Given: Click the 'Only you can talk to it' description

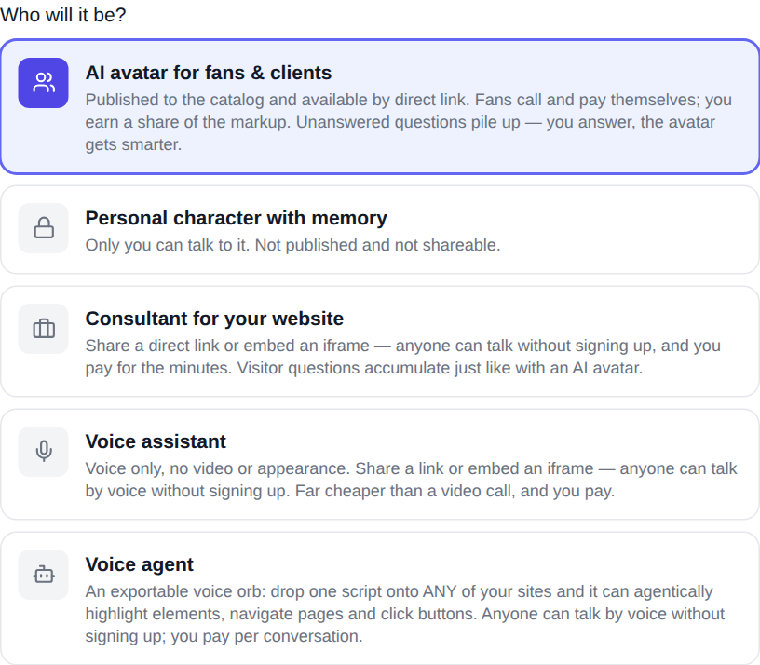Looking at the screenshot, I should pyautogui.click(x=292, y=245).
